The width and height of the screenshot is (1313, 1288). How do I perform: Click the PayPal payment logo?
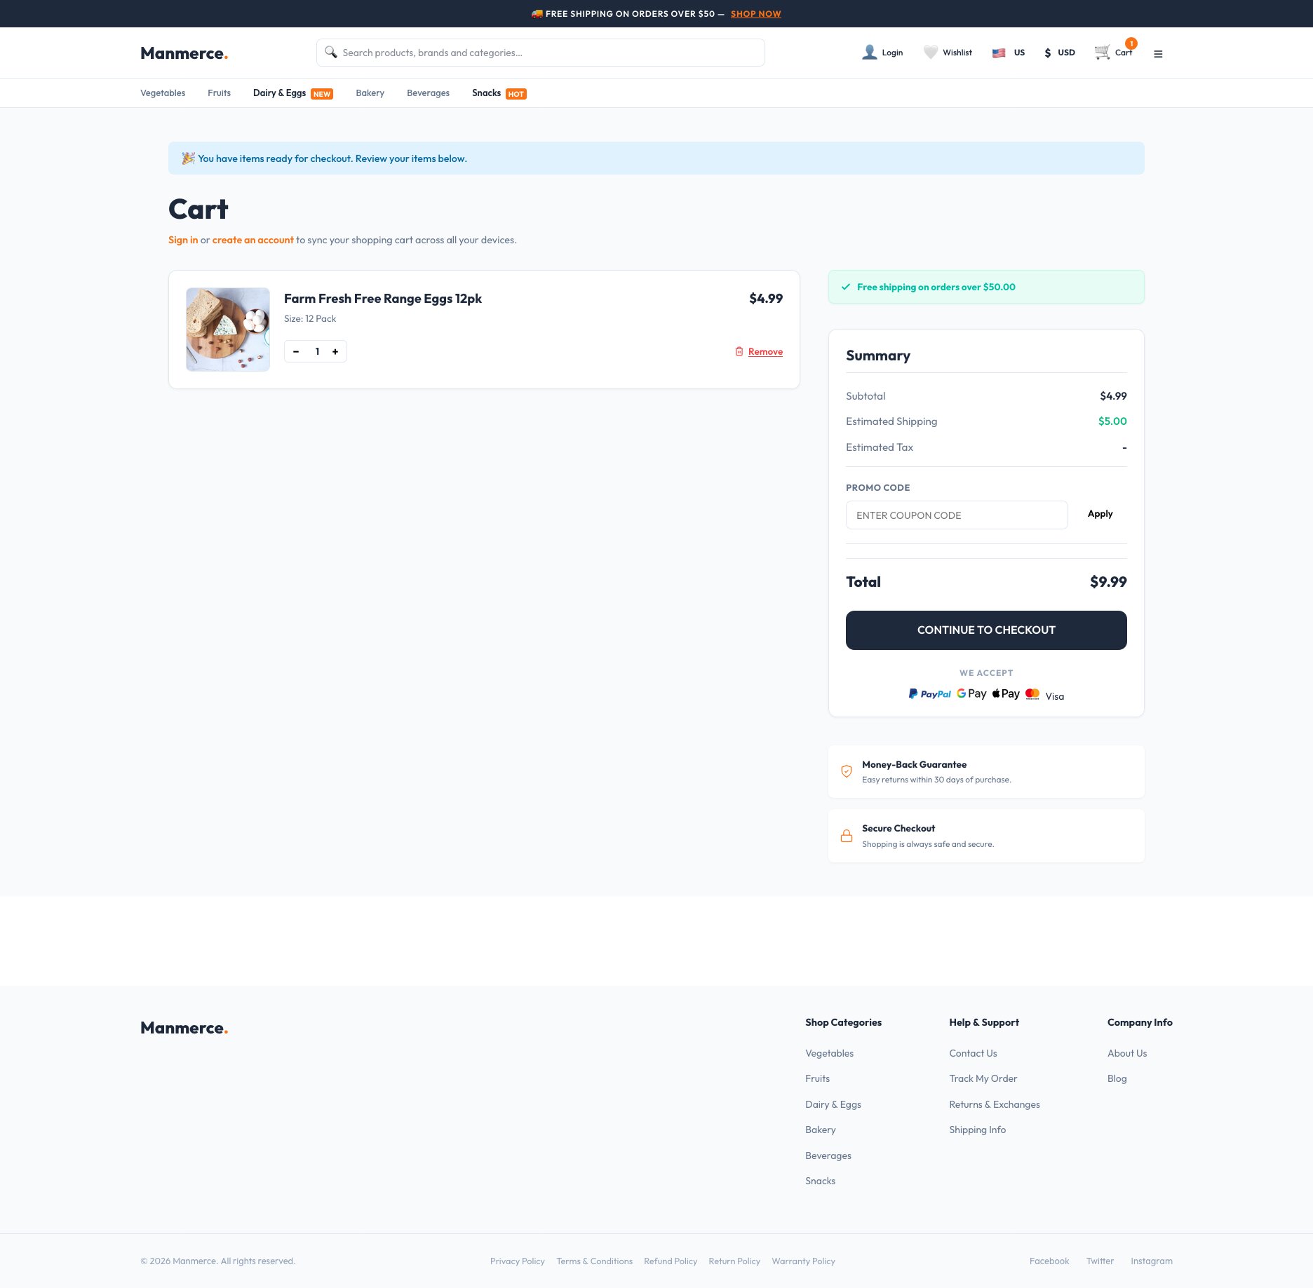(x=930, y=694)
